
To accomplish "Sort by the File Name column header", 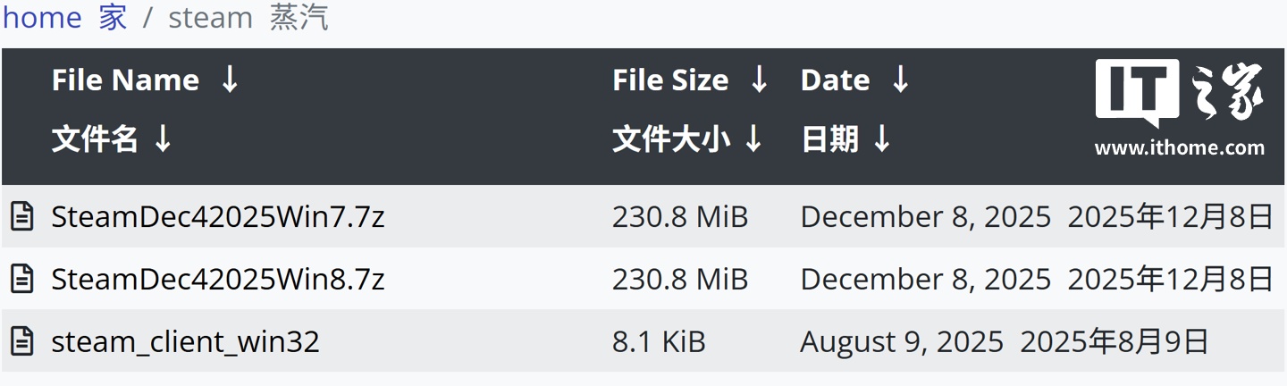I will tap(125, 80).
